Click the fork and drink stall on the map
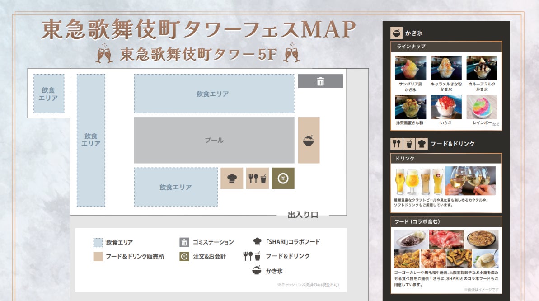Image resolution: width=539 pixels, height=301 pixels. pyautogui.click(x=257, y=178)
